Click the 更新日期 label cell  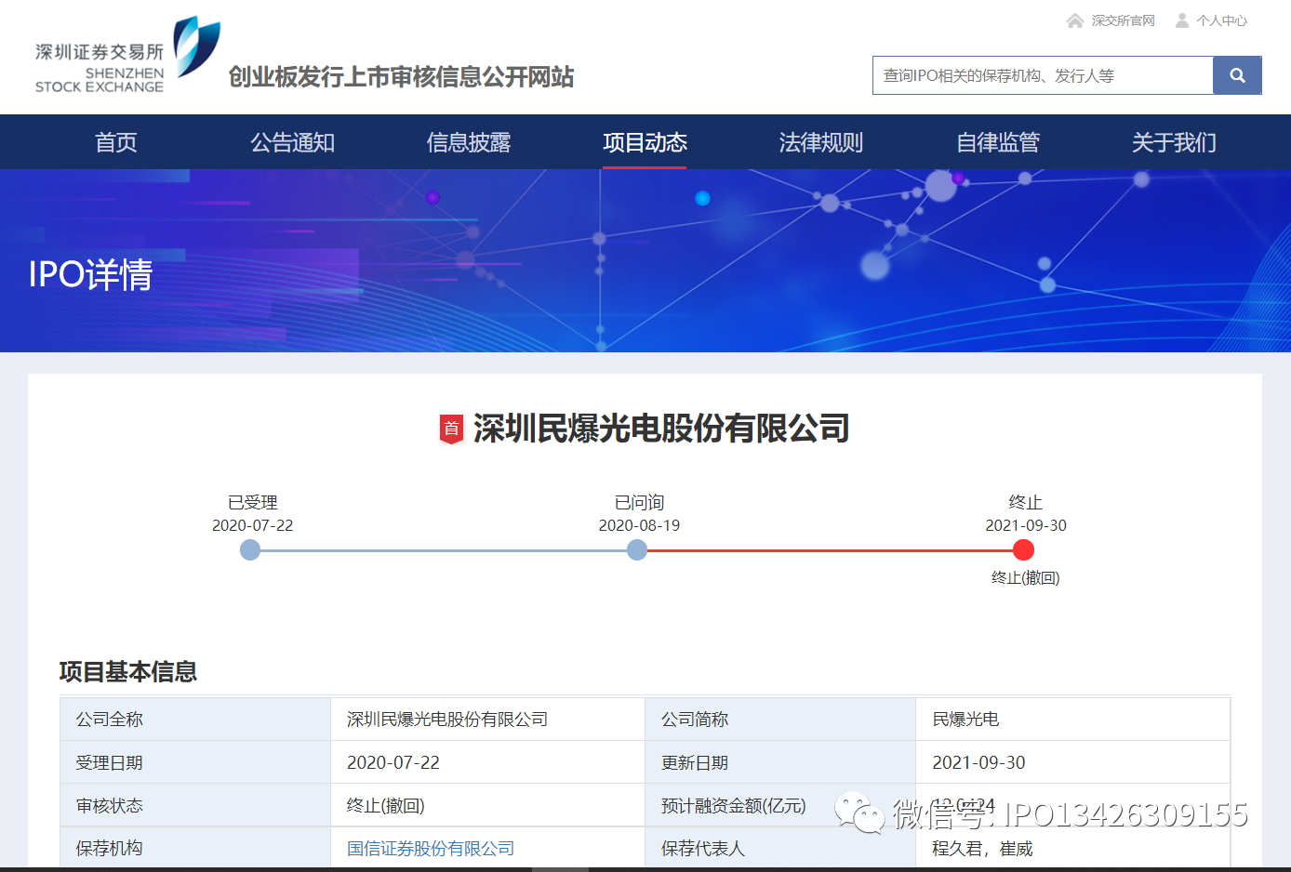coord(780,762)
